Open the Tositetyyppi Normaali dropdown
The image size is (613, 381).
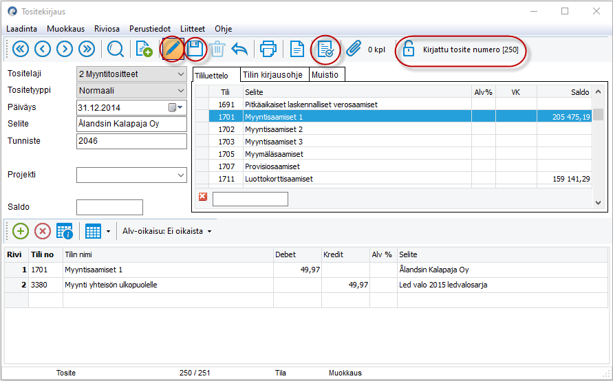click(181, 91)
